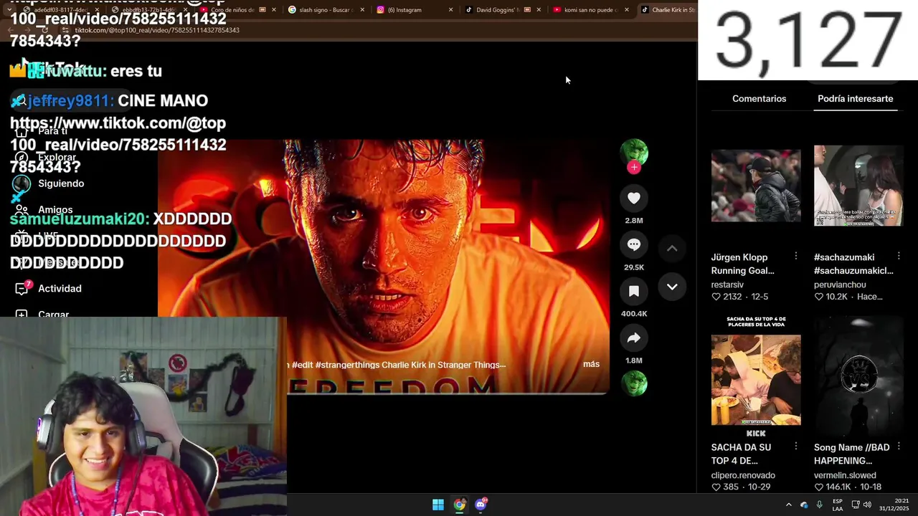
Task: Click the 400.4K saves count
Action: (x=634, y=314)
